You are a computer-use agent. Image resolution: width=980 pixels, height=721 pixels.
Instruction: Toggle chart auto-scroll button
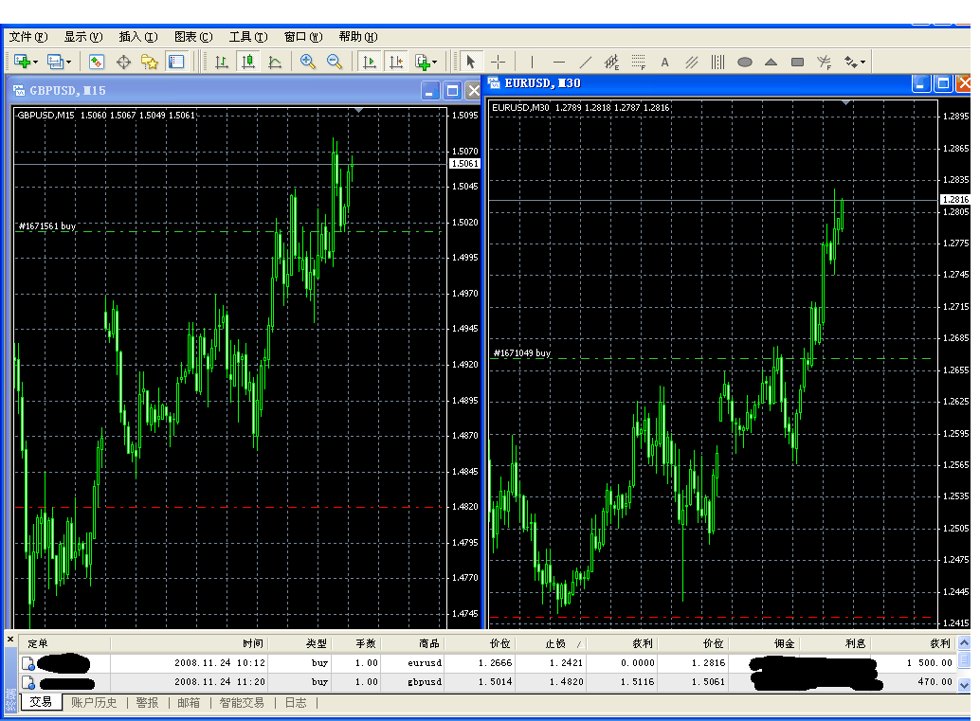[x=370, y=62]
